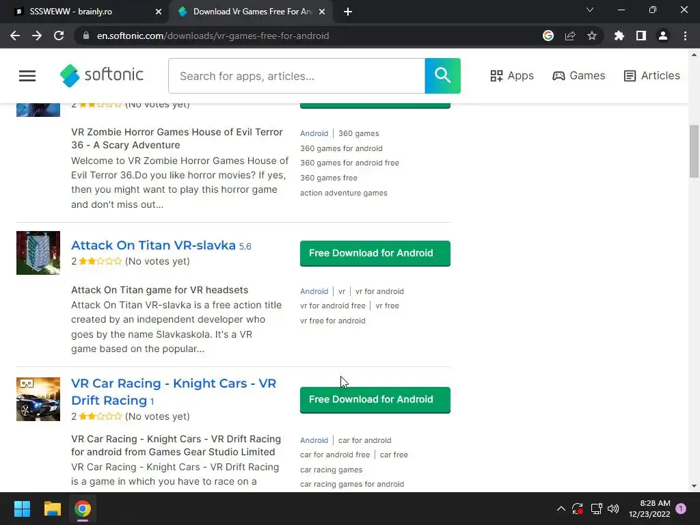
Task: Open Apps section in Softonic
Action: 512,76
